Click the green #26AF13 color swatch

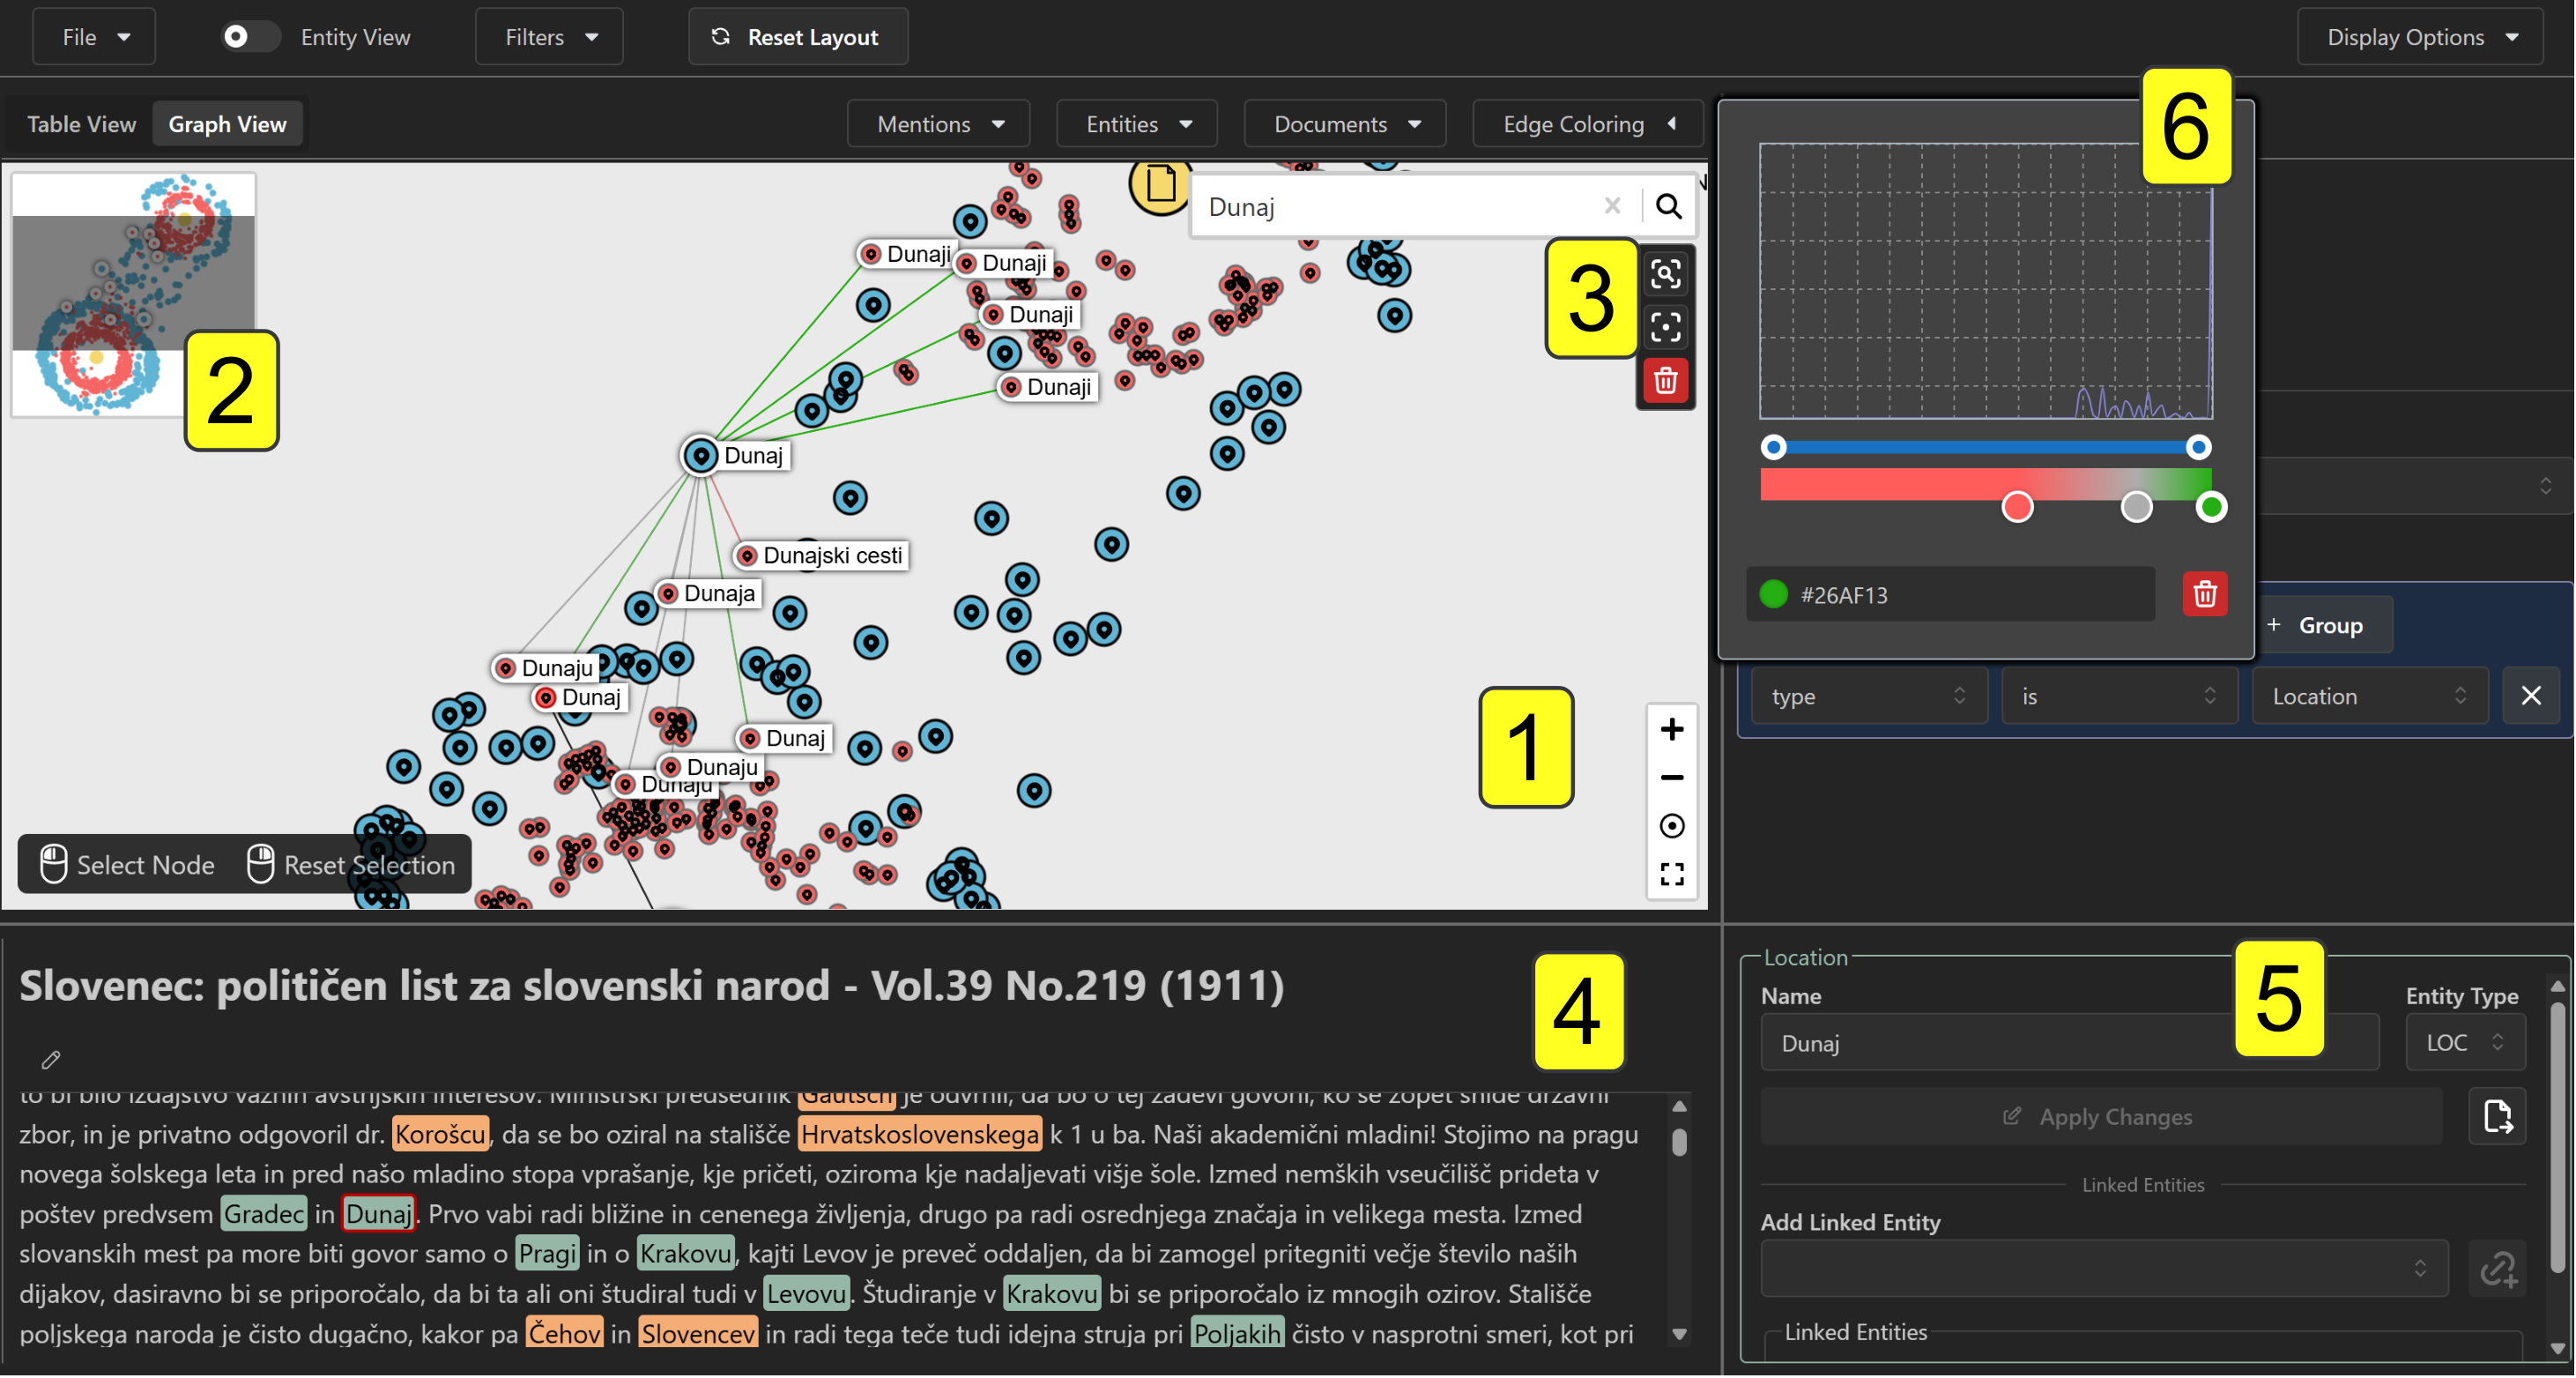pos(1773,594)
